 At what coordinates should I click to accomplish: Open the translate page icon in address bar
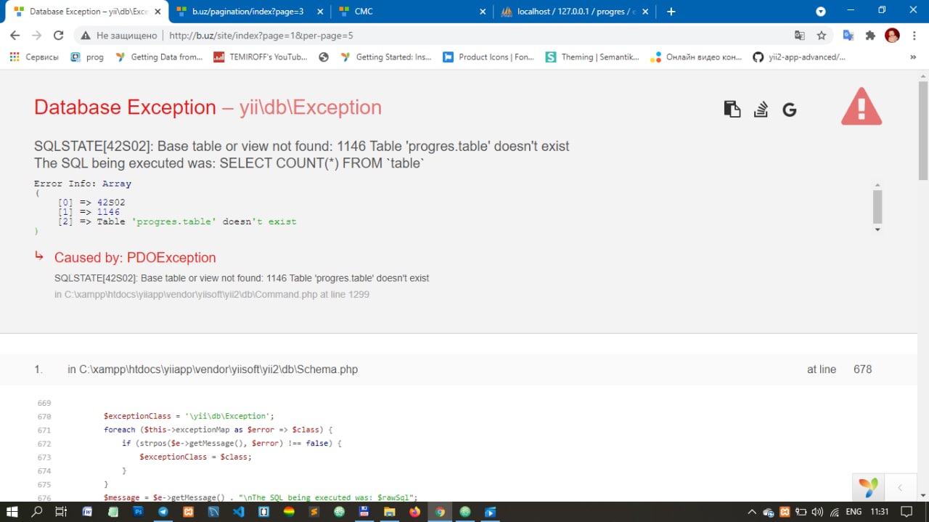(800, 35)
